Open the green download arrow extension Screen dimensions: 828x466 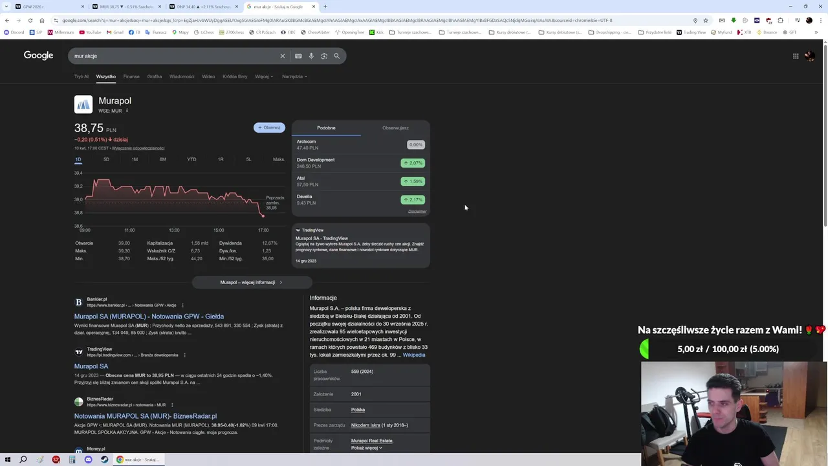tap(734, 20)
